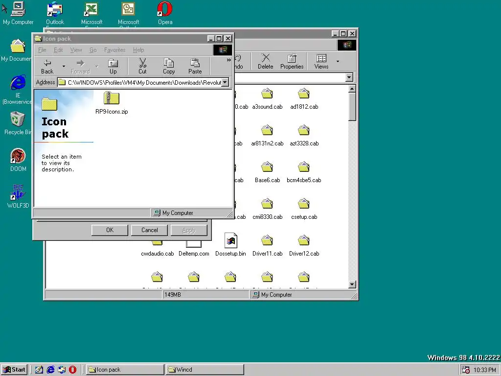501x376 pixels.
Task: Open My Documents desktop folder
Action: [17, 50]
